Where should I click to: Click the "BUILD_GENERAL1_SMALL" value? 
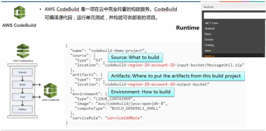coord(135,108)
